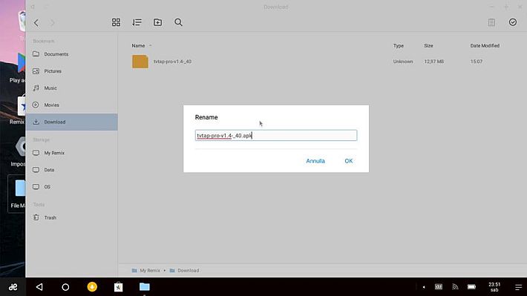The width and height of the screenshot is (527, 296).
Task: Select the tvtap-pro-v1.4-_40 file name
Action: tap(172, 62)
